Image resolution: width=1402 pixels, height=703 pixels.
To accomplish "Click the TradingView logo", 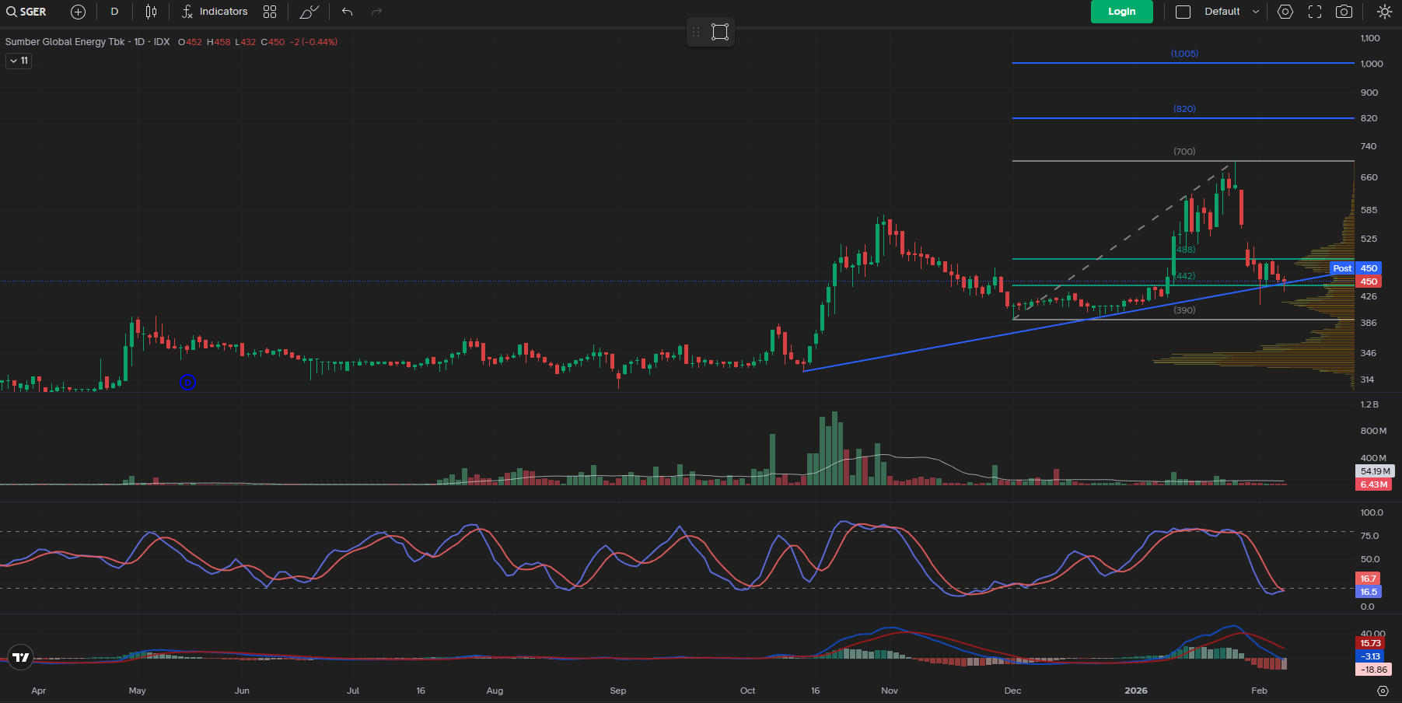I will pos(21,657).
